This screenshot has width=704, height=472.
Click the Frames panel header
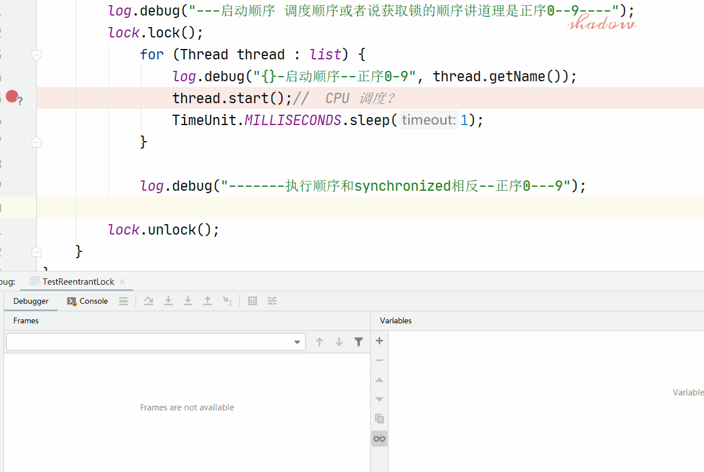(x=26, y=320)
